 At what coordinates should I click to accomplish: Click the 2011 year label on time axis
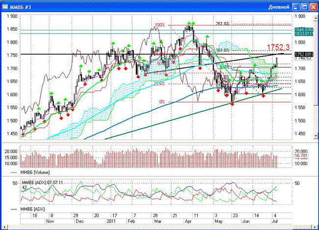pos(111,221)
